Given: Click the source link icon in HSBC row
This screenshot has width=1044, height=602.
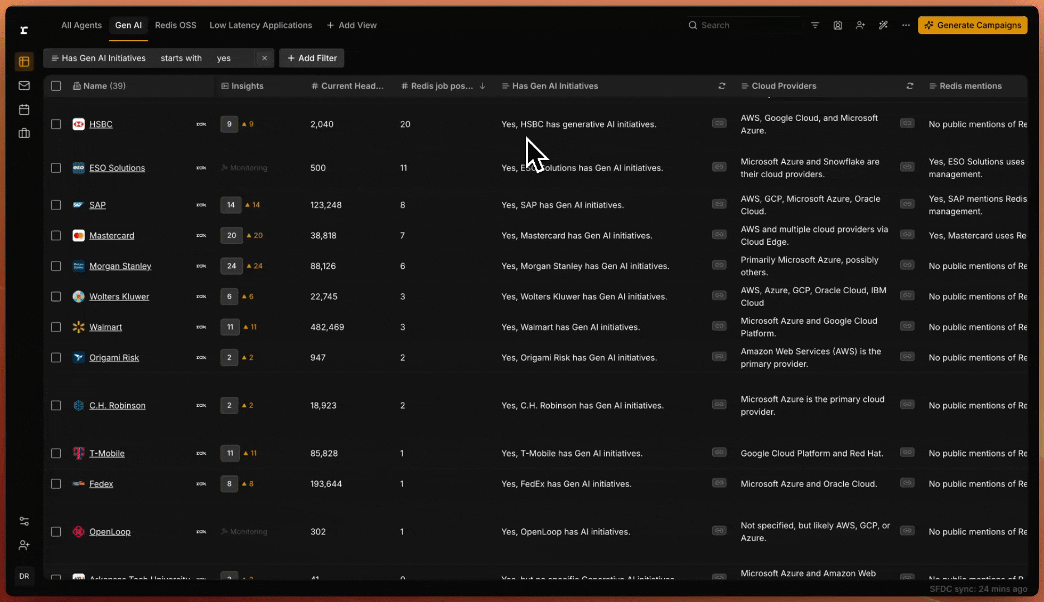Looking at the screenshot, I should pos(719,123).
